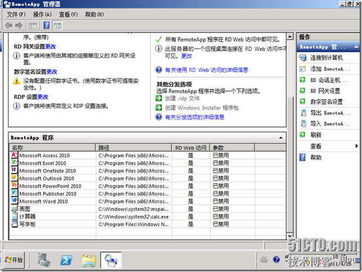
Task: Sort by the 名称 column header
Action: (x=52, y=148)
